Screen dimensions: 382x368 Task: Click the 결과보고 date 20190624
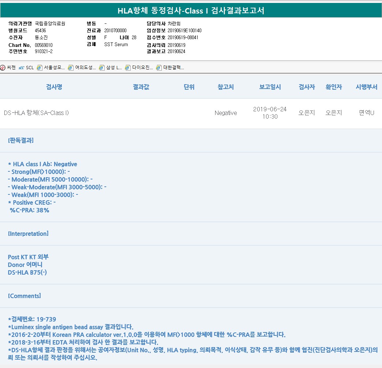176,52
